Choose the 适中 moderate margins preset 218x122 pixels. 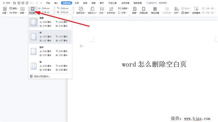tap(50, 51)
